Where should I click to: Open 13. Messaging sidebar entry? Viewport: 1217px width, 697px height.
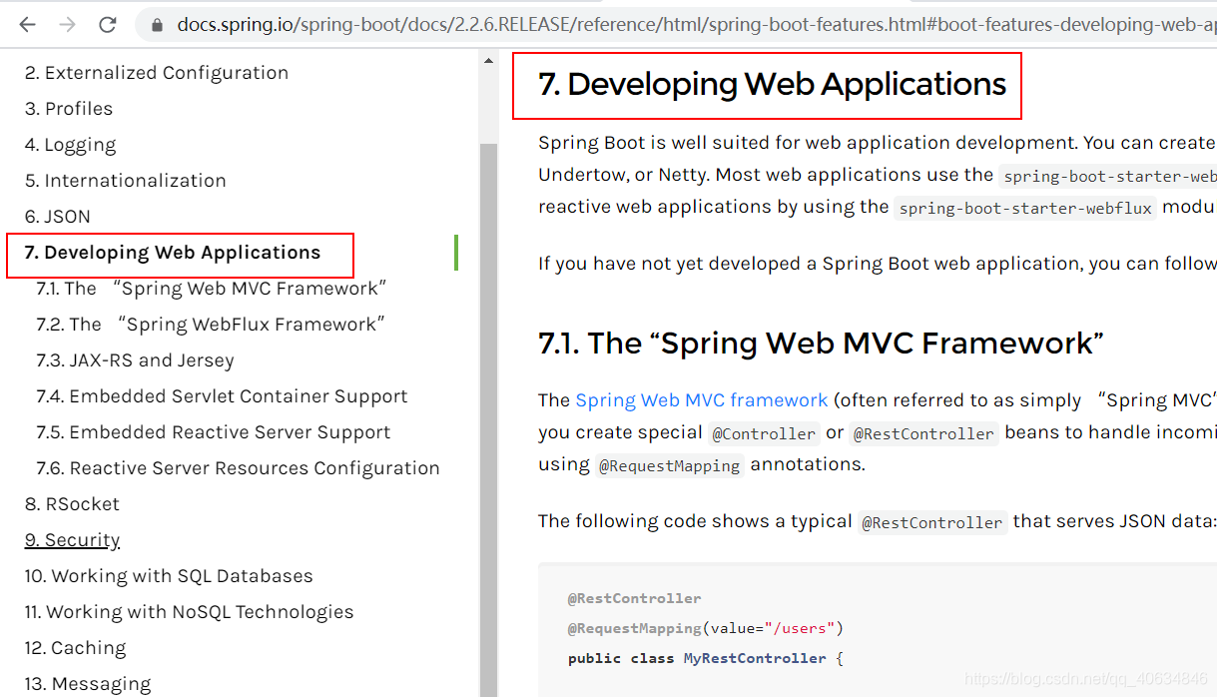coord(88,684)
